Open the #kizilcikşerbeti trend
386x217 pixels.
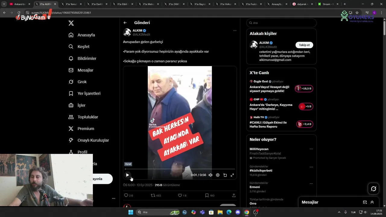pyautogui.click(x=261, y=171)
